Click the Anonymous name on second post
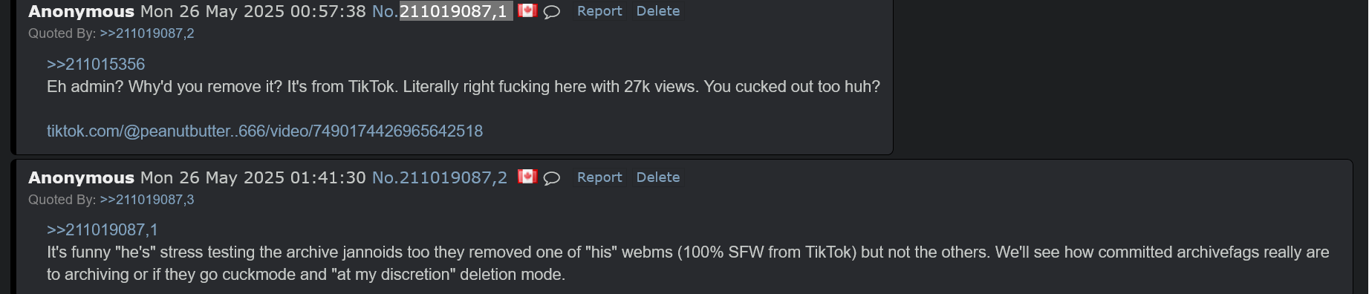1369x294 pixels. [x=82, y=177]
